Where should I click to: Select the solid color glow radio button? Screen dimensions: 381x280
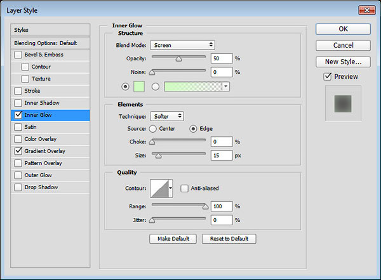[x=125, y=86]
